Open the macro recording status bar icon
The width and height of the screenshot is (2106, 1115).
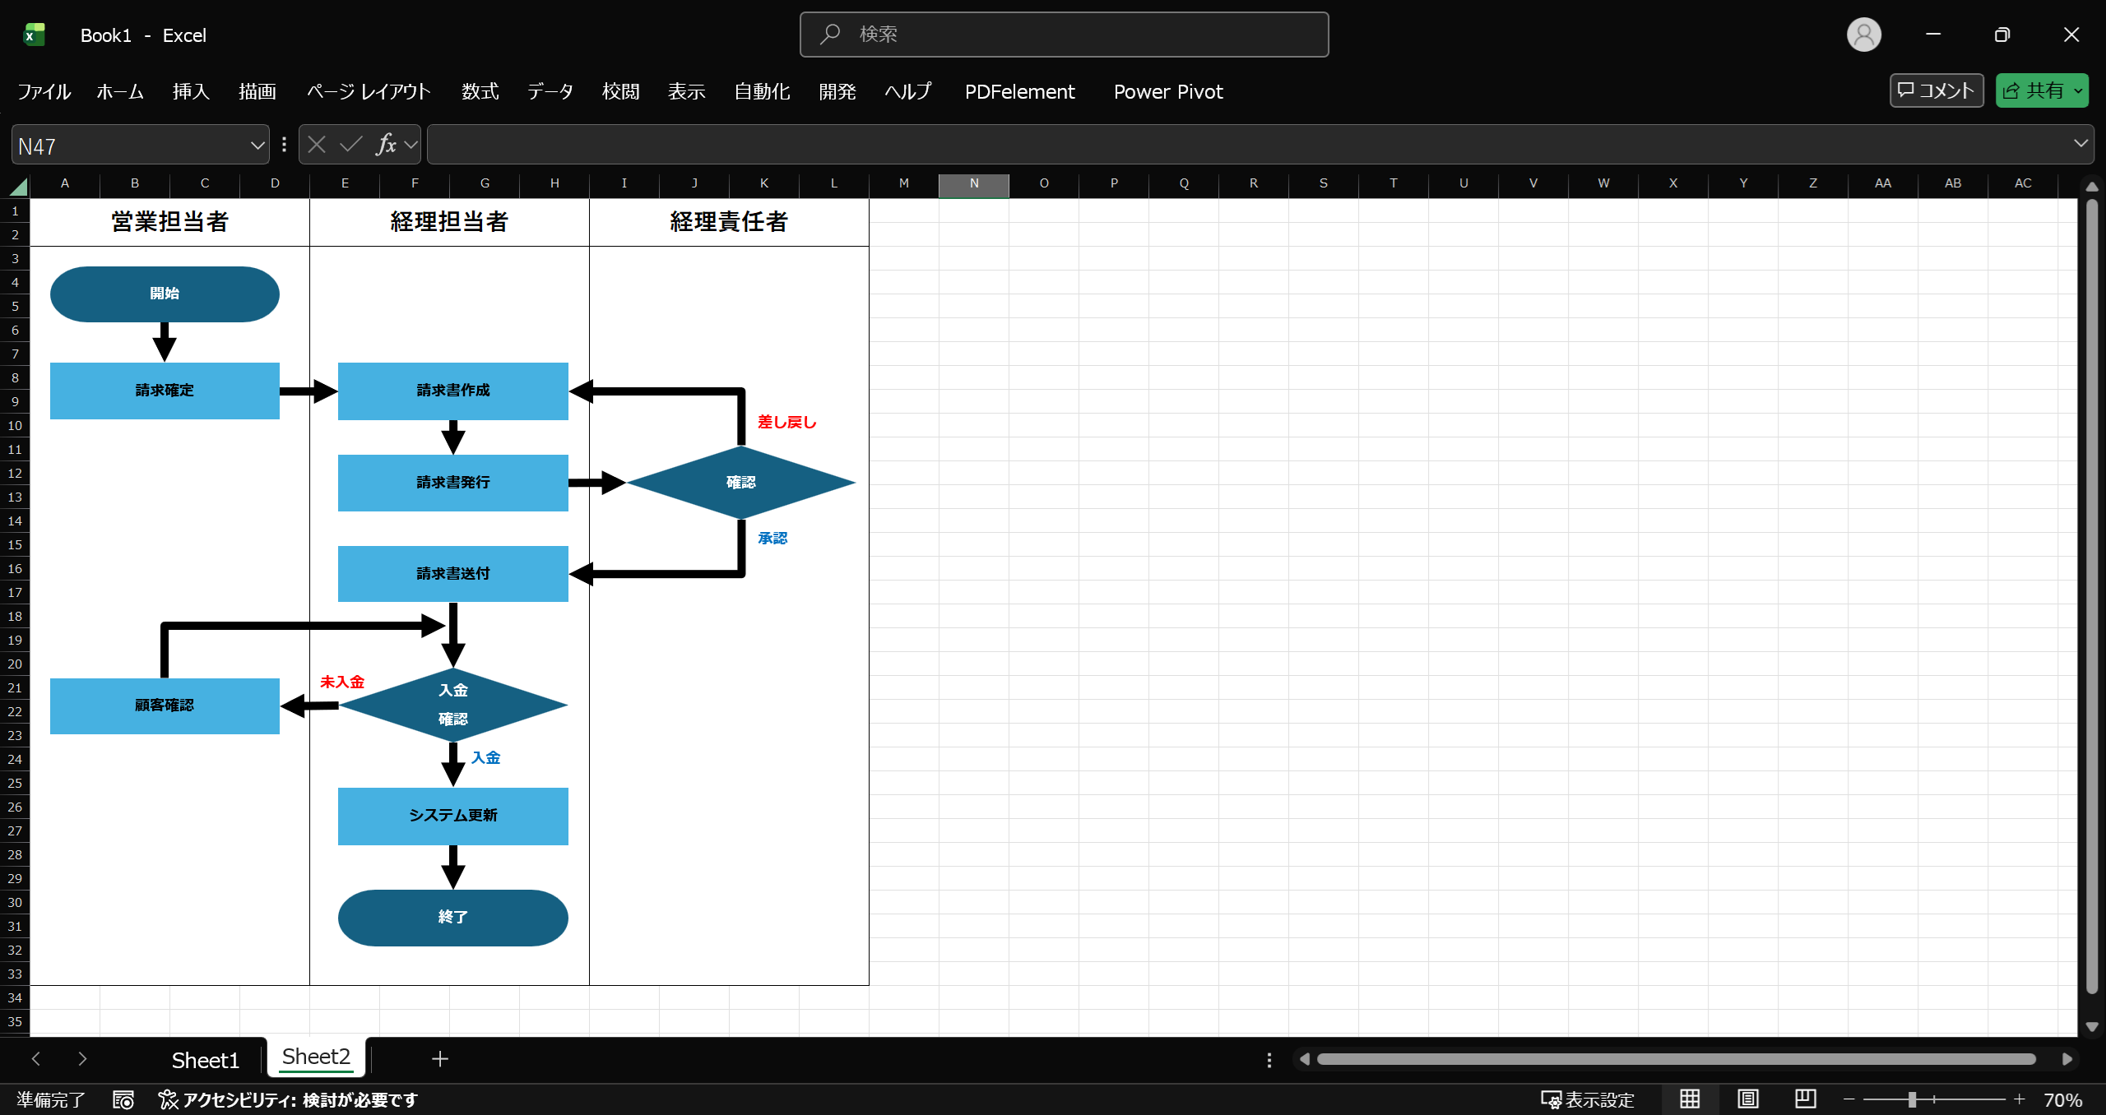pyautogui.click(x=123, y=1099)
